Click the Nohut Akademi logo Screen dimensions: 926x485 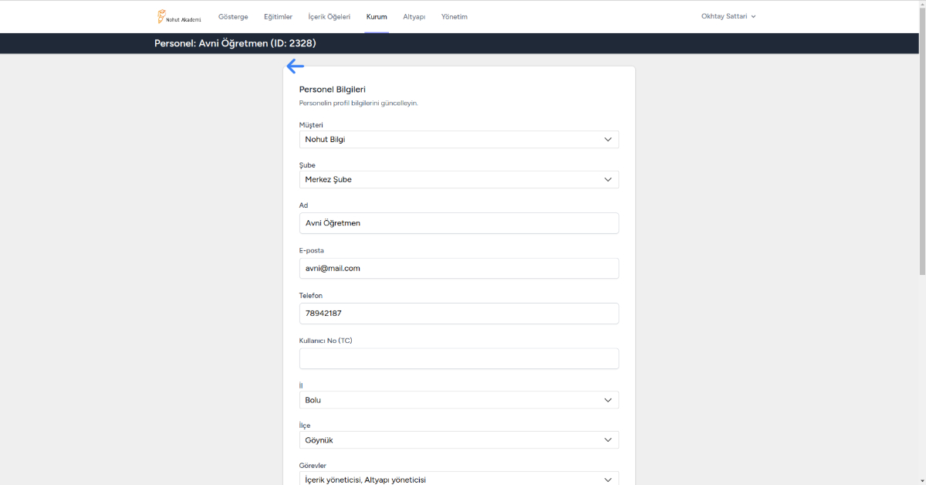click(179, 16)
